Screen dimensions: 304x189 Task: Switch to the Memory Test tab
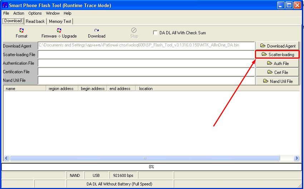coord(60,21)
